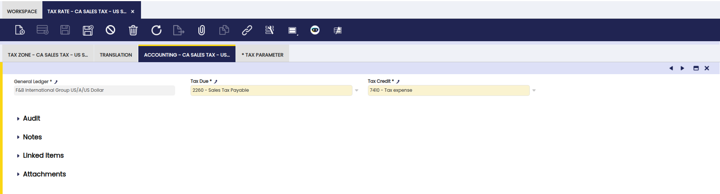Screen dimensions: 720x194
Task: Go to next record with right arrow
Action: click(x=682, y=68)
